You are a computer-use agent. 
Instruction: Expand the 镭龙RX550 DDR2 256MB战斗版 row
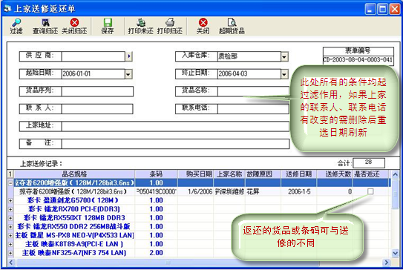10,226
